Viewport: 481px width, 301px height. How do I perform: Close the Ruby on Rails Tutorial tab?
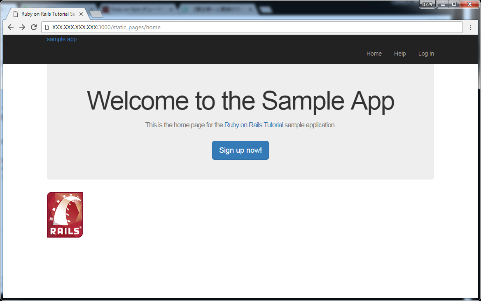pos(81,14)
